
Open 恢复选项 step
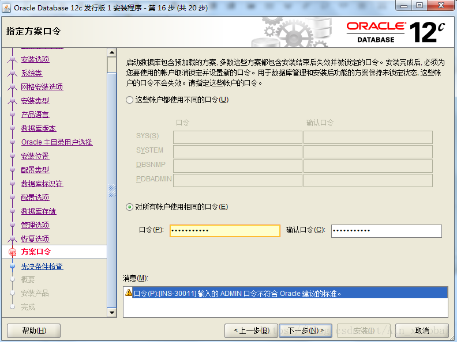tap(35, 239)
